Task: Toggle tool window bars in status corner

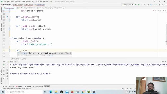Action: (x=1, y=89)
